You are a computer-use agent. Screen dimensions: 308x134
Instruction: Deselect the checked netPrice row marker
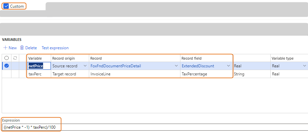click(6, 66)
